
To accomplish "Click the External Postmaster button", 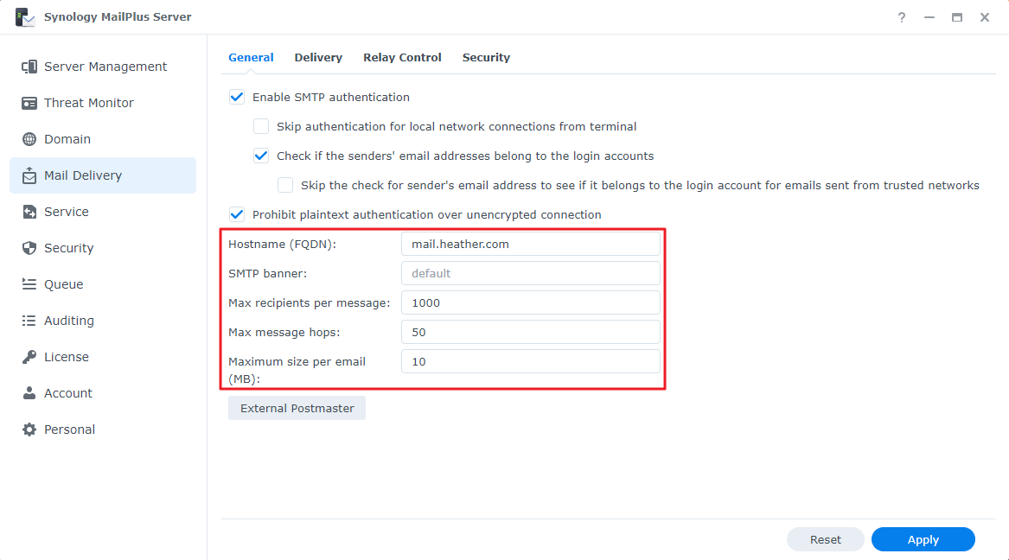I will point(297,407).
